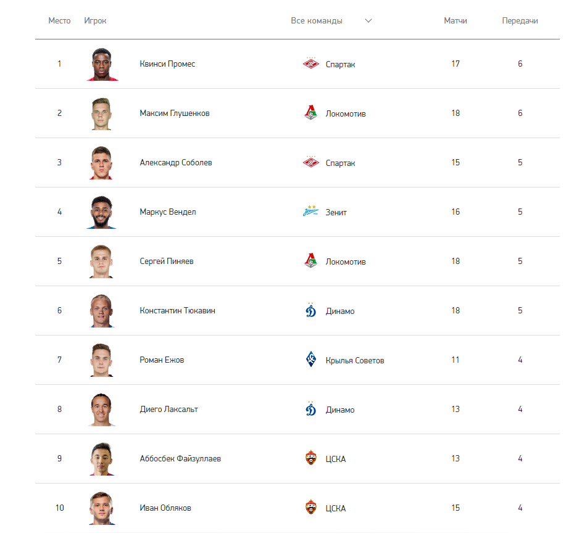Image resolution: width=587 pixels, height=536 pixels.
Task: Sort by the Передачи column header
Action: [x=520, y=20]
